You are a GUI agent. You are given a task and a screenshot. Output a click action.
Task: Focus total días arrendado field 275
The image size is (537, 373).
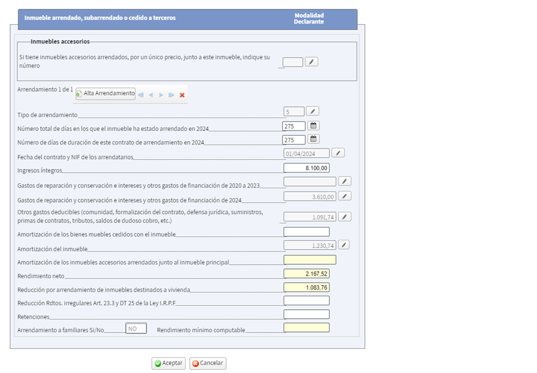pos(294,126)
